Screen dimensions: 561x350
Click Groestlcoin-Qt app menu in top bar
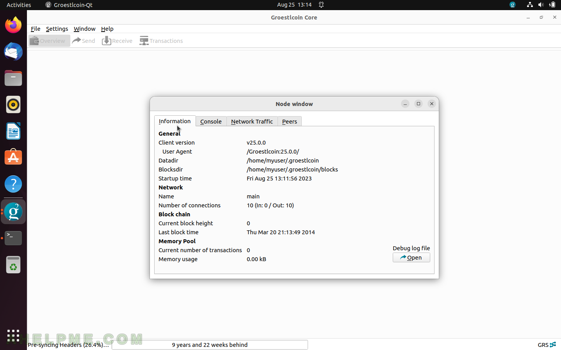pyautogui.click(x=69, y=5)
